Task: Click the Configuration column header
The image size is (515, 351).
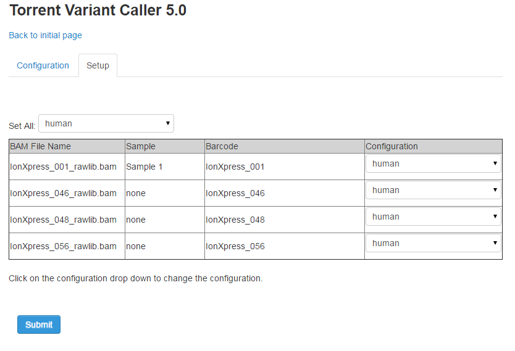Action: point(433,146)
